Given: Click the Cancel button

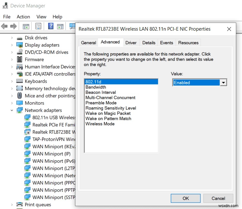Looking at the screenshot, I should tap(218, 198).
